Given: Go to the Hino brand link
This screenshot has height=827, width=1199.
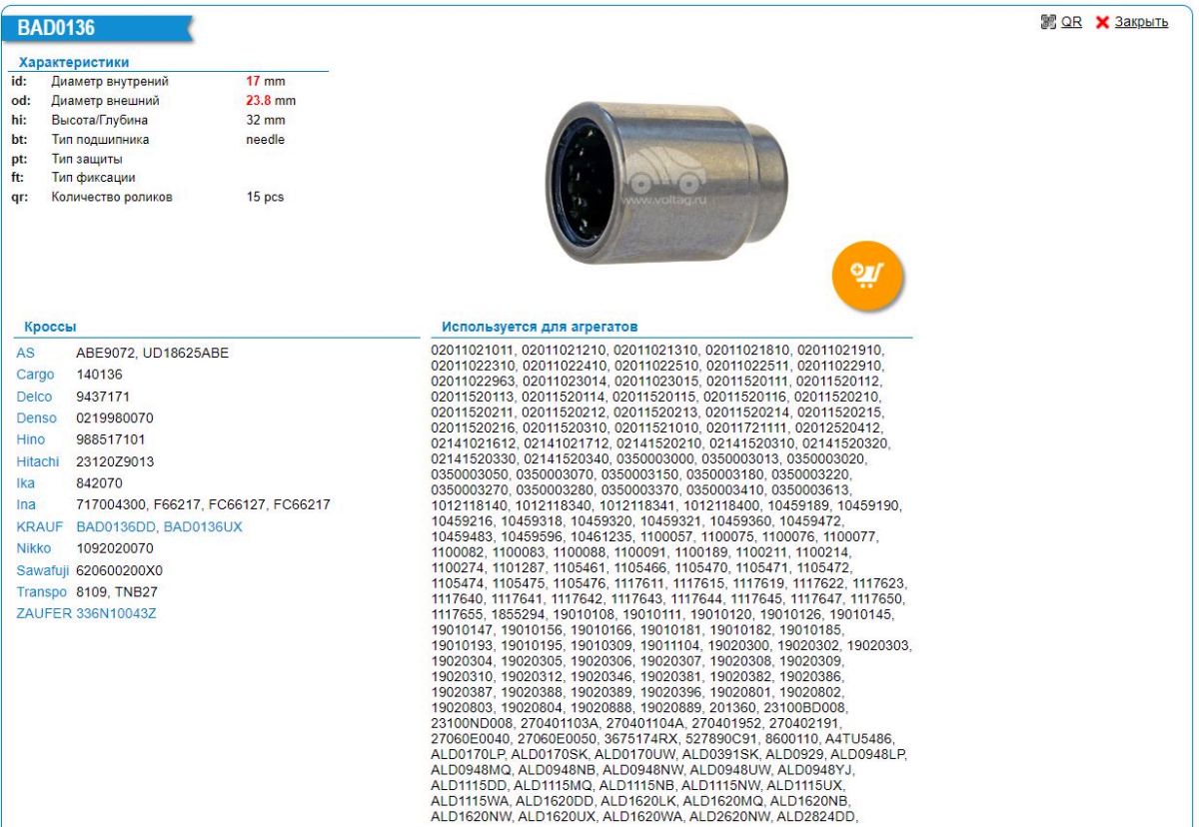Looking at the screenshot, I should click(30, 439).
